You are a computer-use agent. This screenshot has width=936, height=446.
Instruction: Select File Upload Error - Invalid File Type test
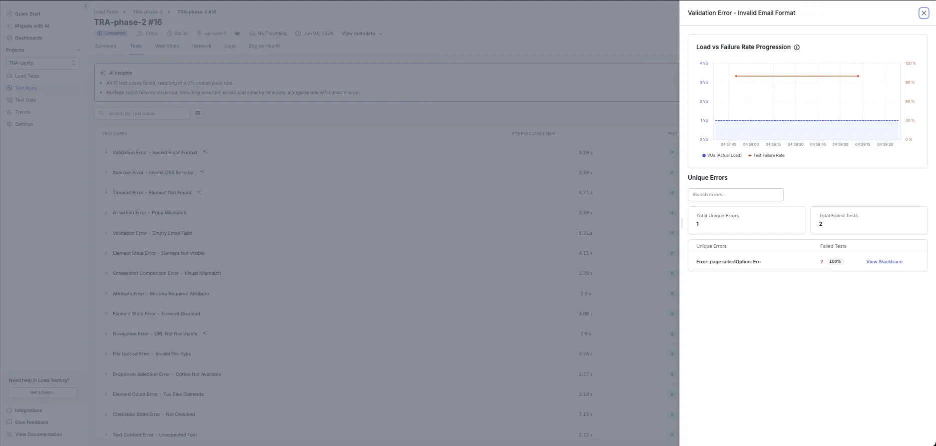pyautogui.click(x=152, y=354)
